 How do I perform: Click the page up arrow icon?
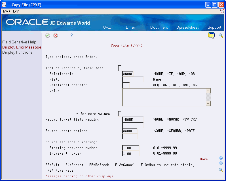[x=221, y=158]
